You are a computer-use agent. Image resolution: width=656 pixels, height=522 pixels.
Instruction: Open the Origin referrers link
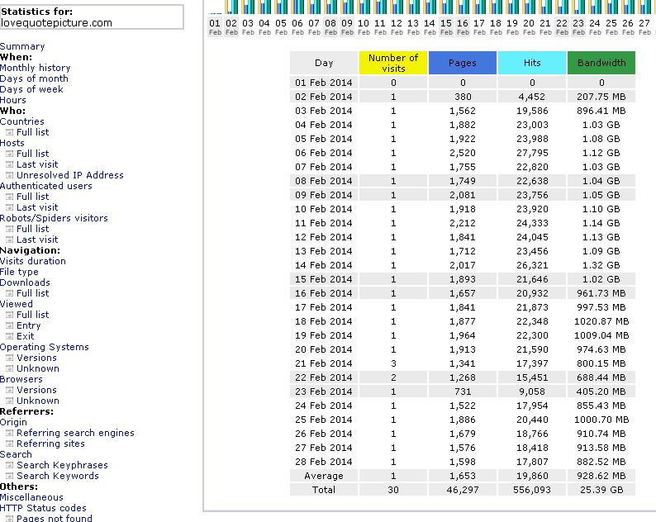[x=13, y=422]
